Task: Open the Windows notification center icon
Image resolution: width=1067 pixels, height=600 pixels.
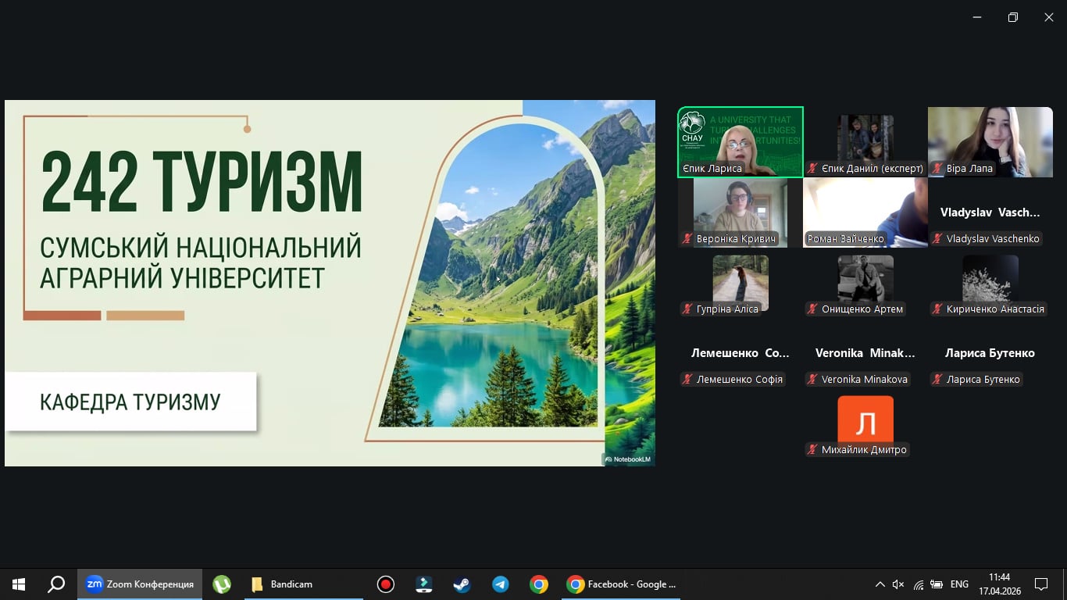Action: coord(1040,584)
